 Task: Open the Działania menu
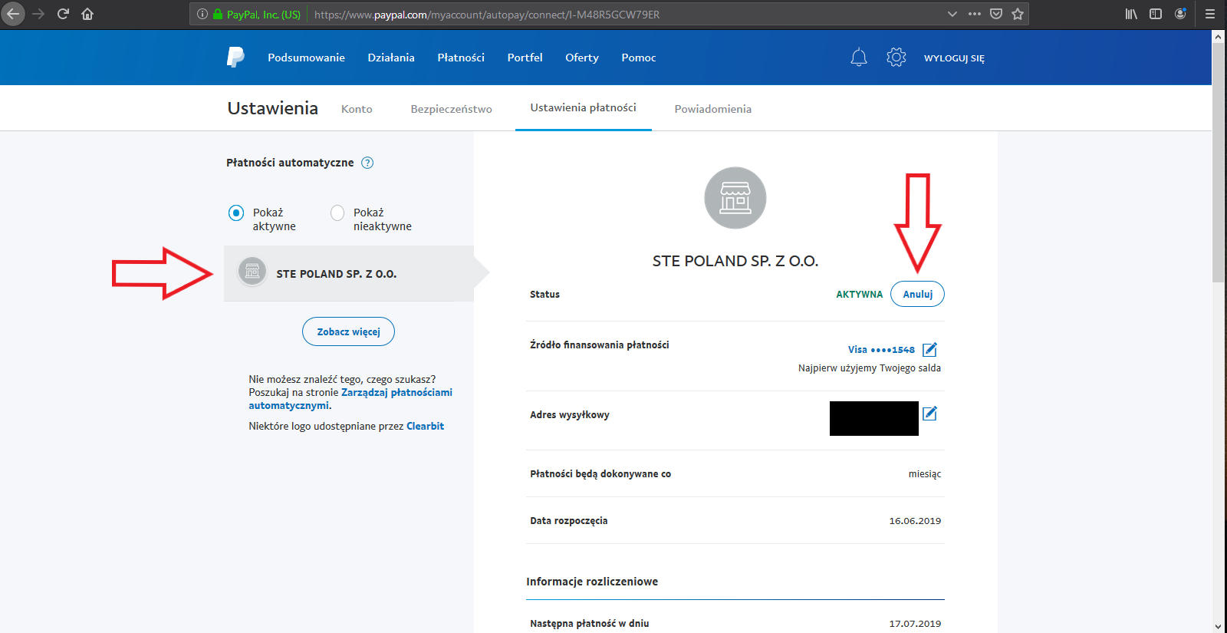(x=391, y=58)
